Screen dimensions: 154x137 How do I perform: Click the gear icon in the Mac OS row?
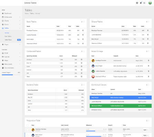click(82, 63)
